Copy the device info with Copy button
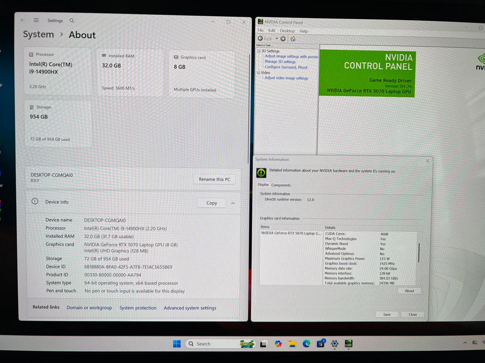485x363 pixels. (212, 203)
